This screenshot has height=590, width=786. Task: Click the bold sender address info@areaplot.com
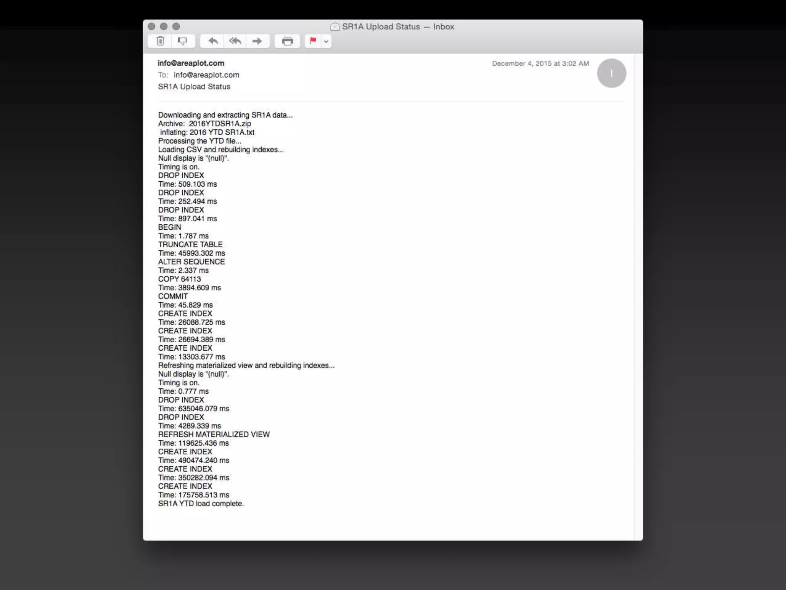coord(191,63)
